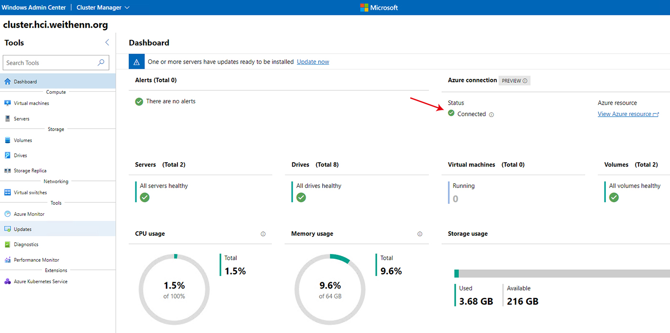Click the Alerts (Total 0) heading
The width and height of the screenshot is (670, 333).
pos(156,80)
